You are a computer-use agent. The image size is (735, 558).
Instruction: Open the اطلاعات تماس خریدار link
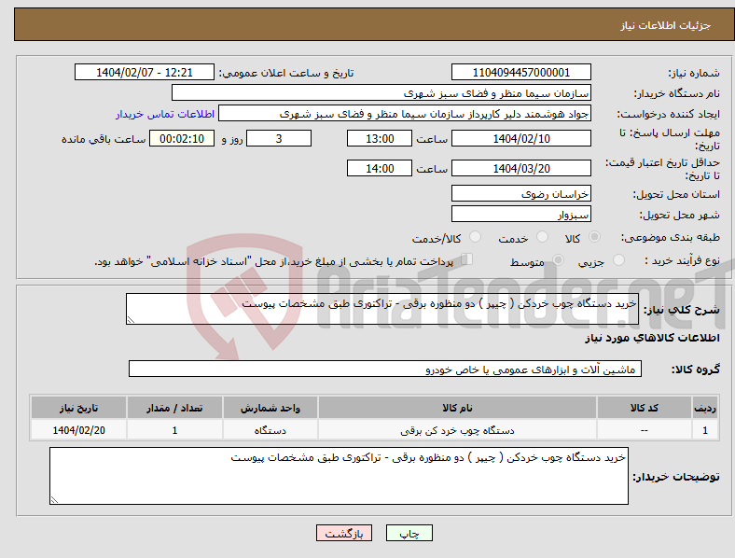pos(165,114)
